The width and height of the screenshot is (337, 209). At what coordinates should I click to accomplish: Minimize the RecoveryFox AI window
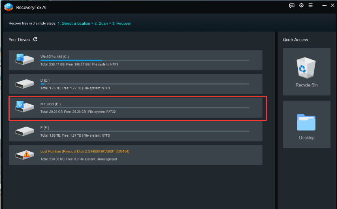[324, 5]
